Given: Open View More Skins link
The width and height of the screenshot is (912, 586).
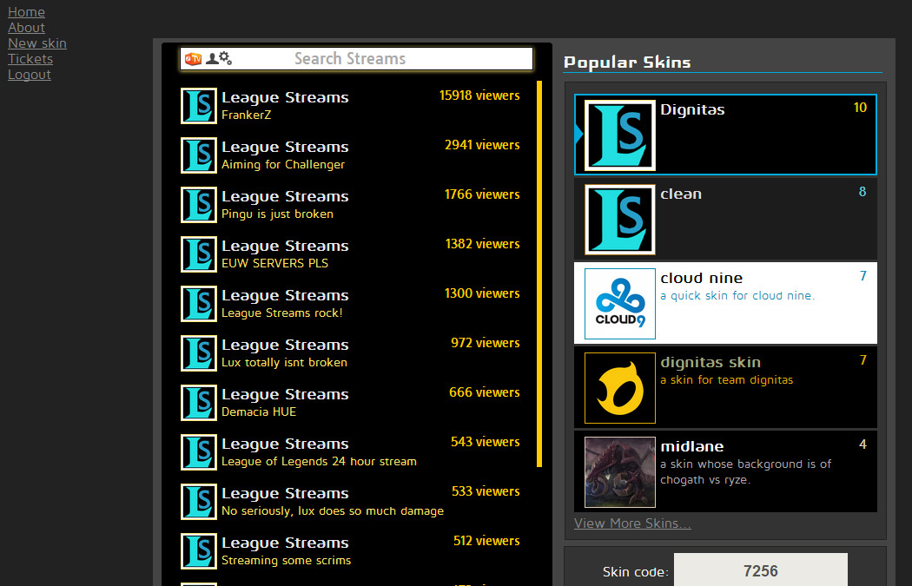Looking at the screenshot, I should point(632,523).
